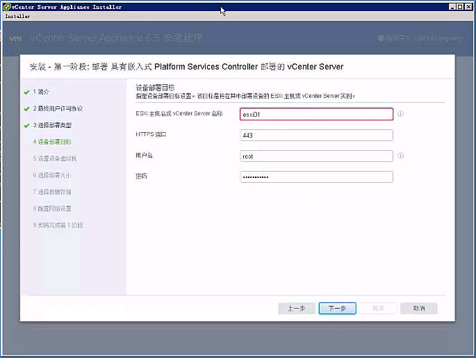476x358 pixels.
Task: Click the green checkmark next to 简介
Action: (x=26, y=92)
